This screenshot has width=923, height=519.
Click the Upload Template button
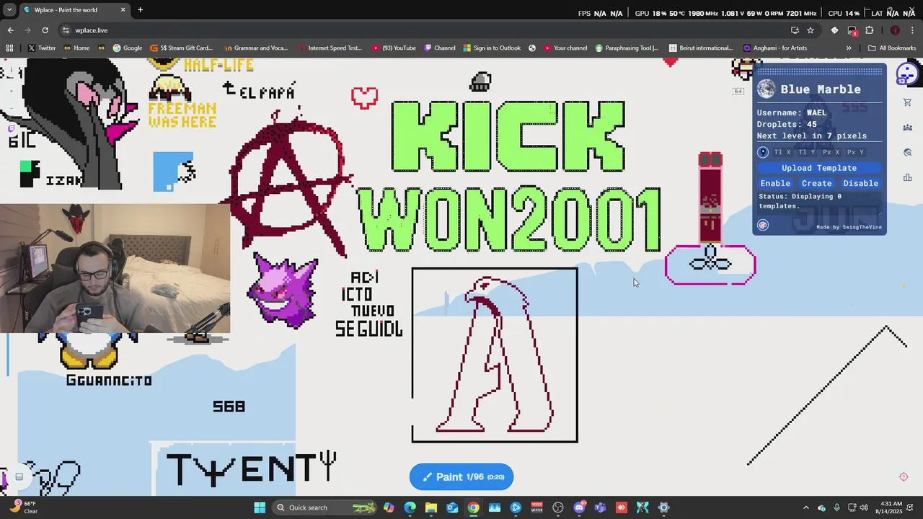(819, 168)
